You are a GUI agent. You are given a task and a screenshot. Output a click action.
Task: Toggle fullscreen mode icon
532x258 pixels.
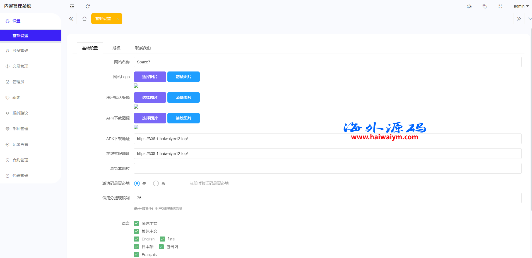click(x=500, y=6)
